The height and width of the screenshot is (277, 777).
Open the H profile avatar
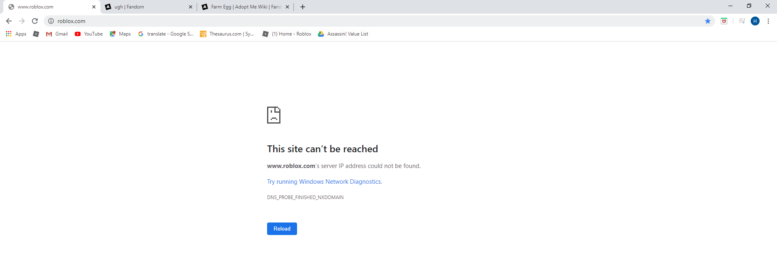[755, 21]
